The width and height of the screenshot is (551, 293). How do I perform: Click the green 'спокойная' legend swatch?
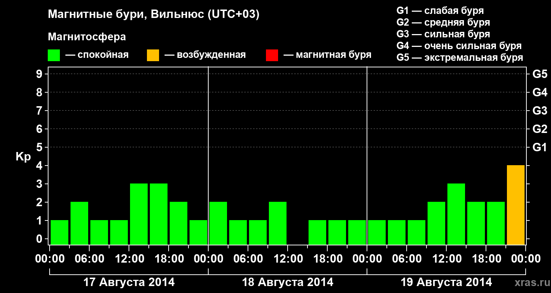[54, 55]
